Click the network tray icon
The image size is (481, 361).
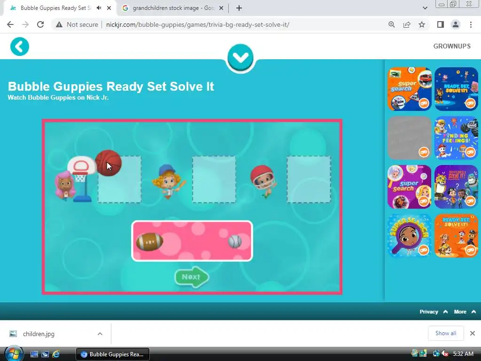tap(436, 353)
